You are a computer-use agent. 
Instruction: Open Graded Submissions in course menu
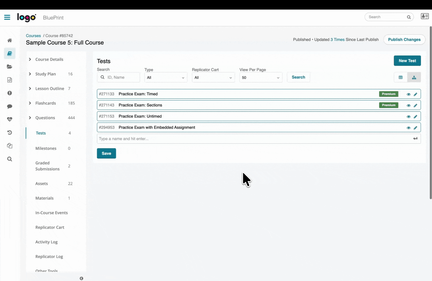pos(47,166)
